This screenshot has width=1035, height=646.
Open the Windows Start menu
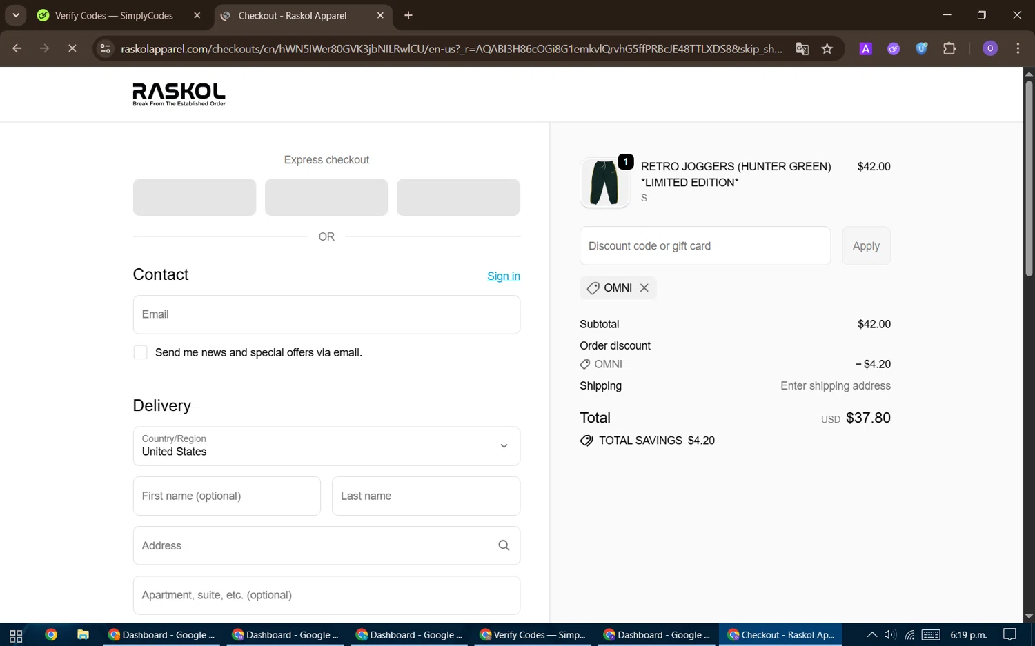pos(16,635)
